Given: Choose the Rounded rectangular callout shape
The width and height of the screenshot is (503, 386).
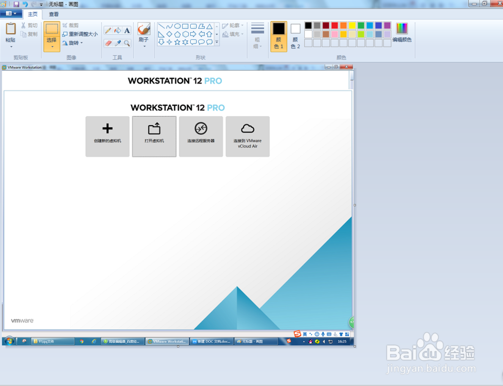Looking at the screenshot, I should pos(194,42).
